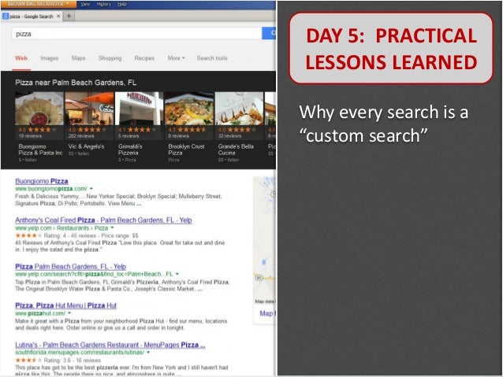Click the 32 reviews text
The width and height of the screenshot is (503, 377).
pyautogui.click(x=229, y=136)
